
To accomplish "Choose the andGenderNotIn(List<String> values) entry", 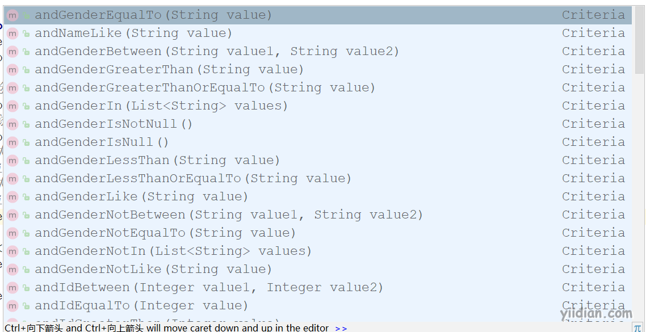I will pos(318,251).
